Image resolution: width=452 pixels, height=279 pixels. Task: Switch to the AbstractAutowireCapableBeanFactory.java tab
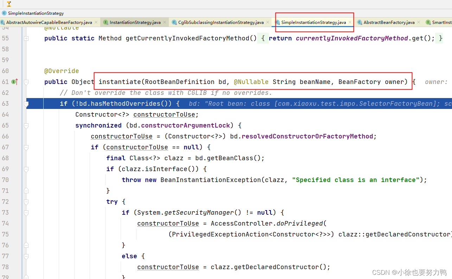click(x=49, y=22)
